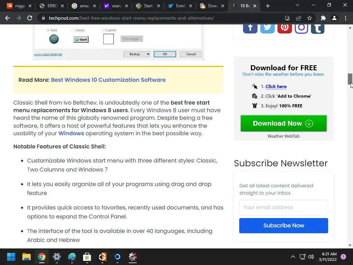Click the scrollbar up arrow
The height and width of the screenshot is (265, 353).
350,28
